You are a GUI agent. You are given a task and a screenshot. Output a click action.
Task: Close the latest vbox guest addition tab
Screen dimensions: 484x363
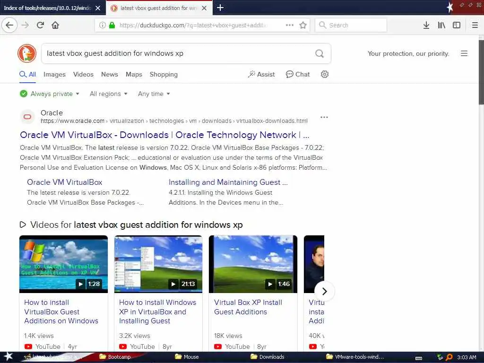(x=204, y=8)
